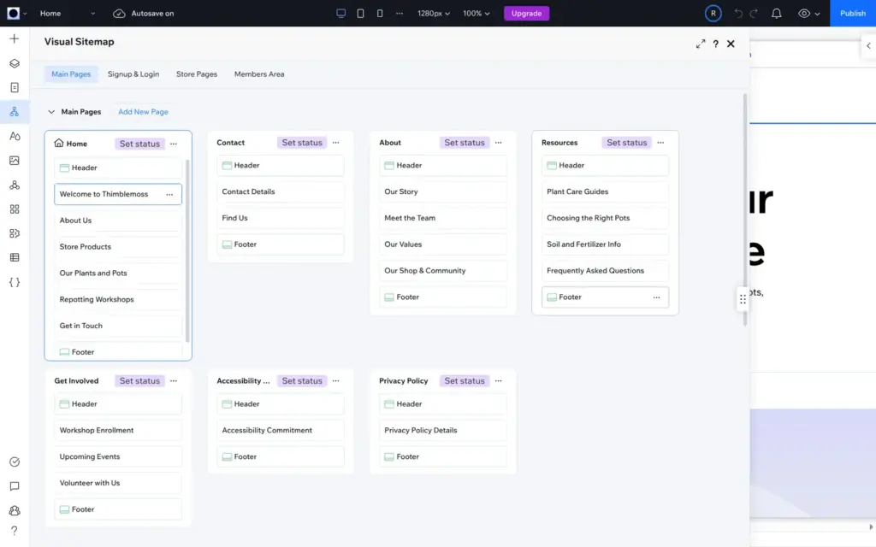Screen dimensions: 876x547
Task: Open the App Market grid icon
Action: [15, 209]
